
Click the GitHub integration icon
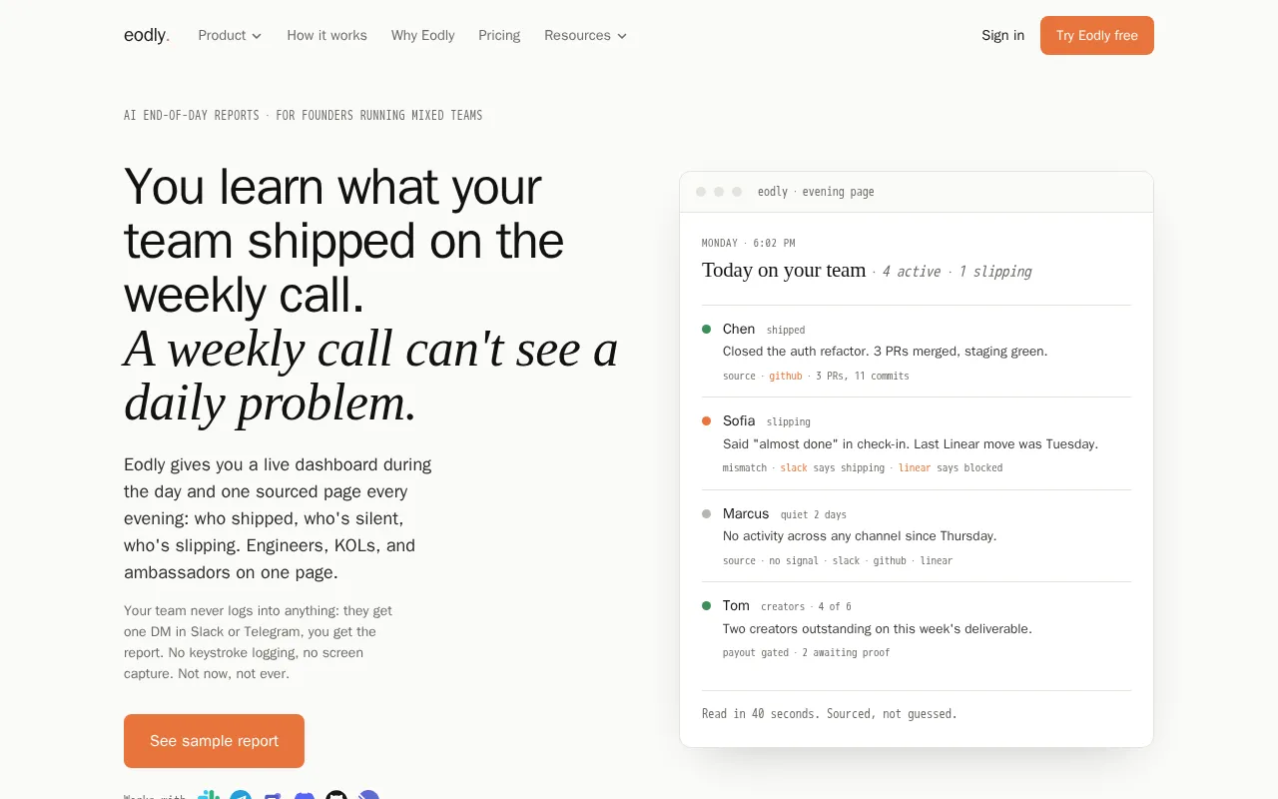click(x=336, y=795)
